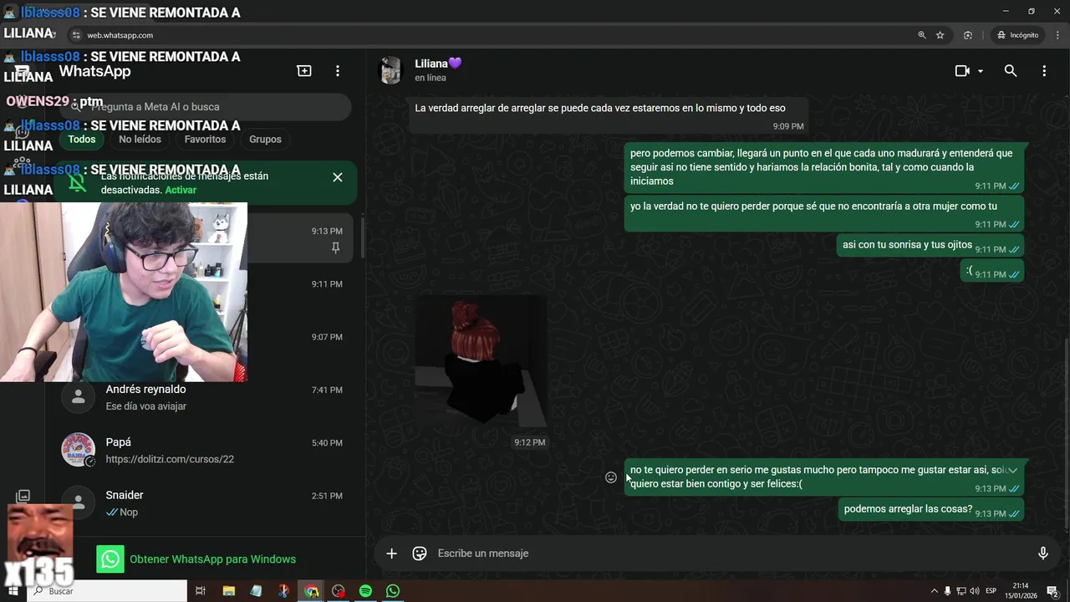
Task: Click the media gallery icon in the sidebar
Action: pos(23,497)
